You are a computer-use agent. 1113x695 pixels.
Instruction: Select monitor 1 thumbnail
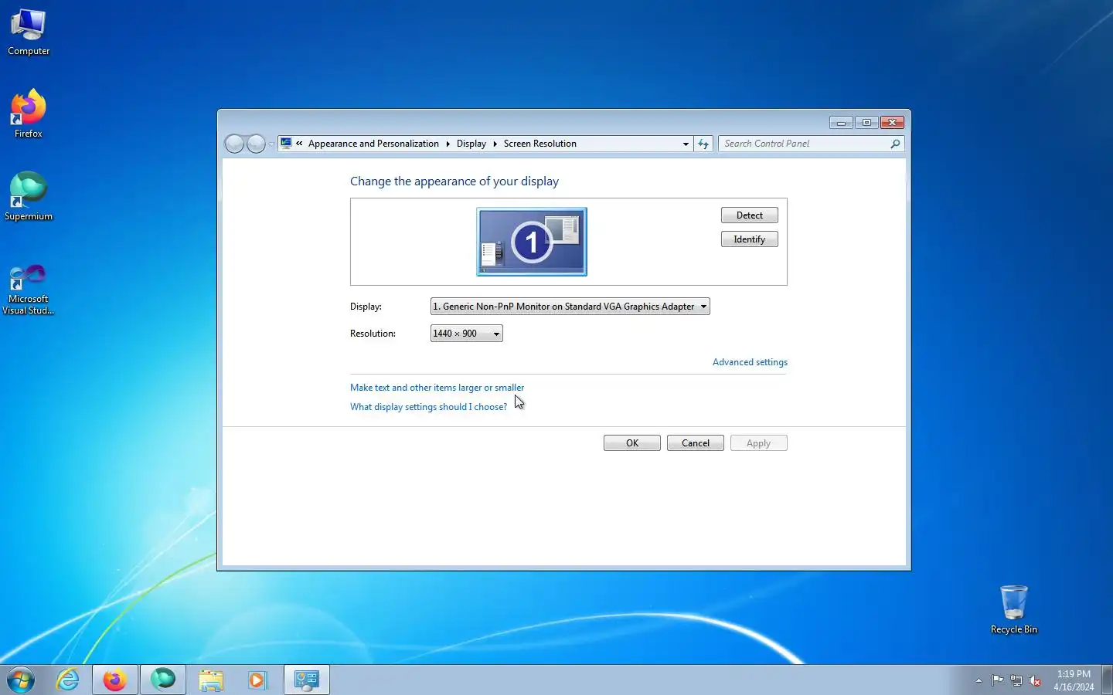(532, 242)
